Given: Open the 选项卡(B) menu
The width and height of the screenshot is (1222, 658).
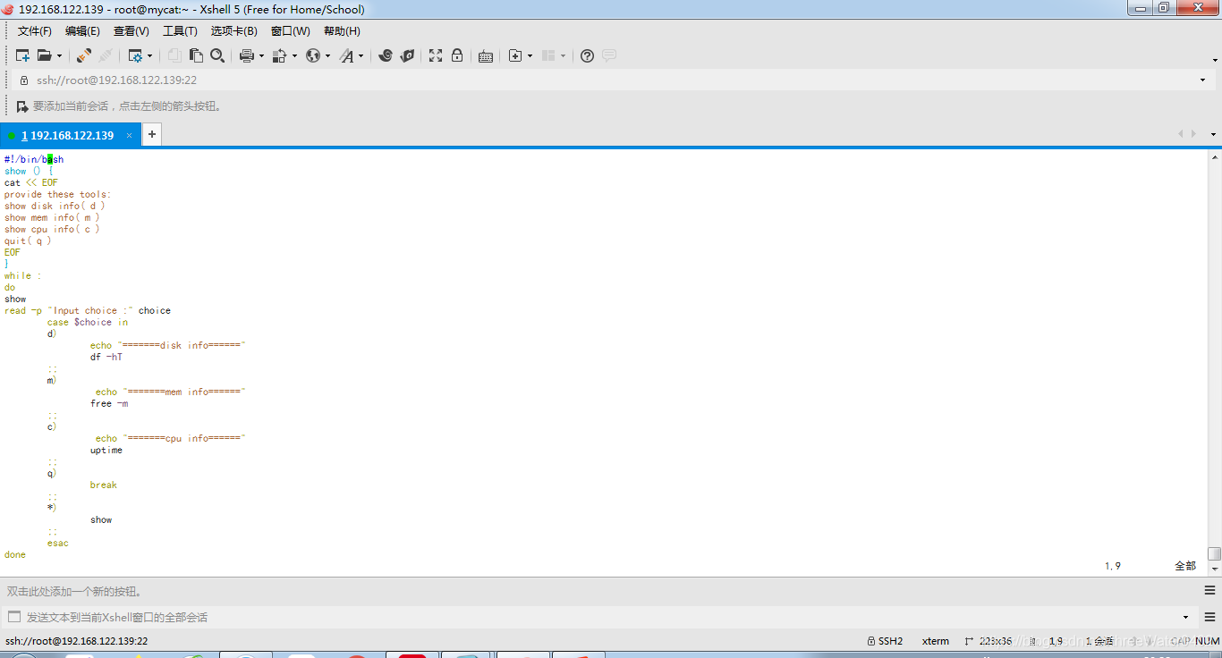Looking at the screenshot, I should point(234,31).
